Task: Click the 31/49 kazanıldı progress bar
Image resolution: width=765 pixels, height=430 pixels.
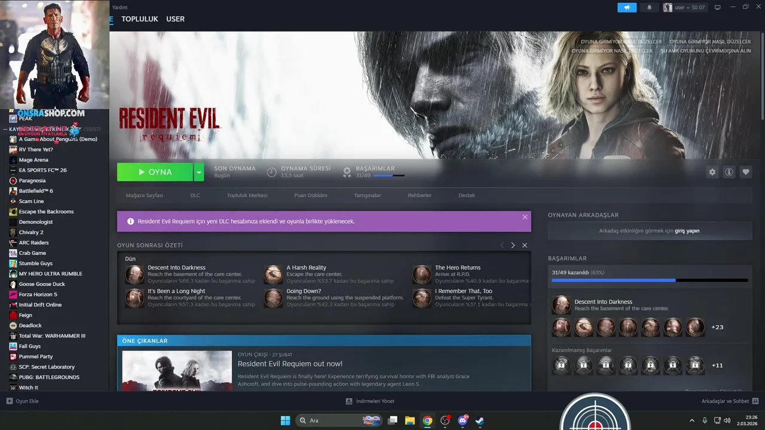Action: pos(650,280)
